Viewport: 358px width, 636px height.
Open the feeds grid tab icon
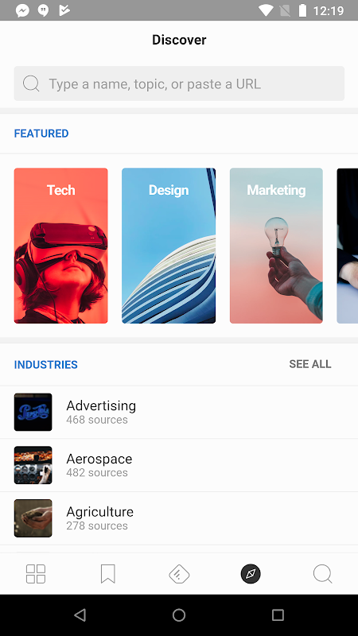(x=36, y=574)
